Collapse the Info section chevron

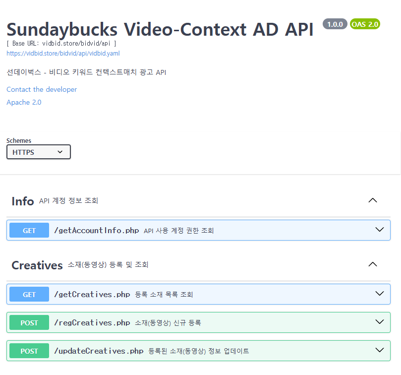pos(373,200)
